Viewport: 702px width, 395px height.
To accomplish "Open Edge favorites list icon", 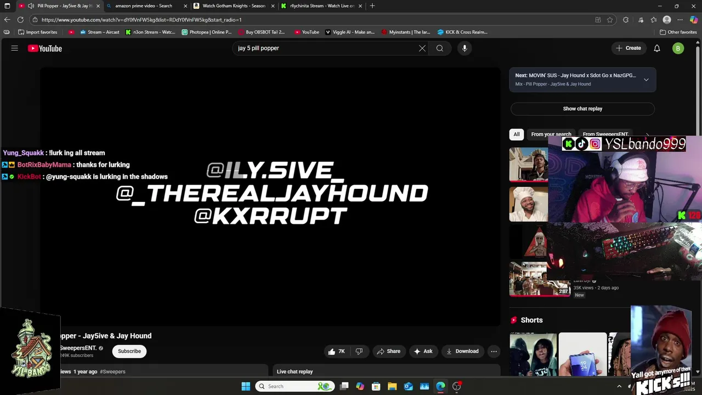I will pos(653,20).
